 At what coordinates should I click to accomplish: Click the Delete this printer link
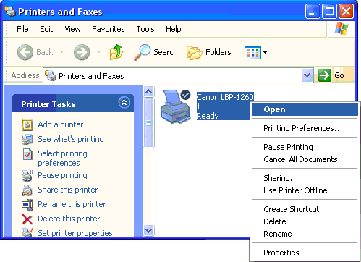(x=69, y=219)
